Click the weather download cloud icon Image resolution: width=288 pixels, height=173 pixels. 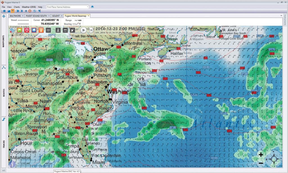pos(12,30)
